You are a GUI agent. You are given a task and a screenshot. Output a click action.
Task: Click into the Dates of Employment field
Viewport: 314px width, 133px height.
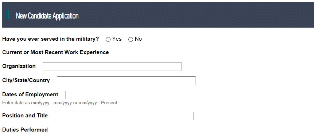click(135, 95)
